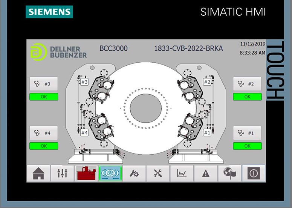This screenshot has height=208, width=292.
Task: Select the highlighted brake disc overview icon
Action: (x=110, y=173)
